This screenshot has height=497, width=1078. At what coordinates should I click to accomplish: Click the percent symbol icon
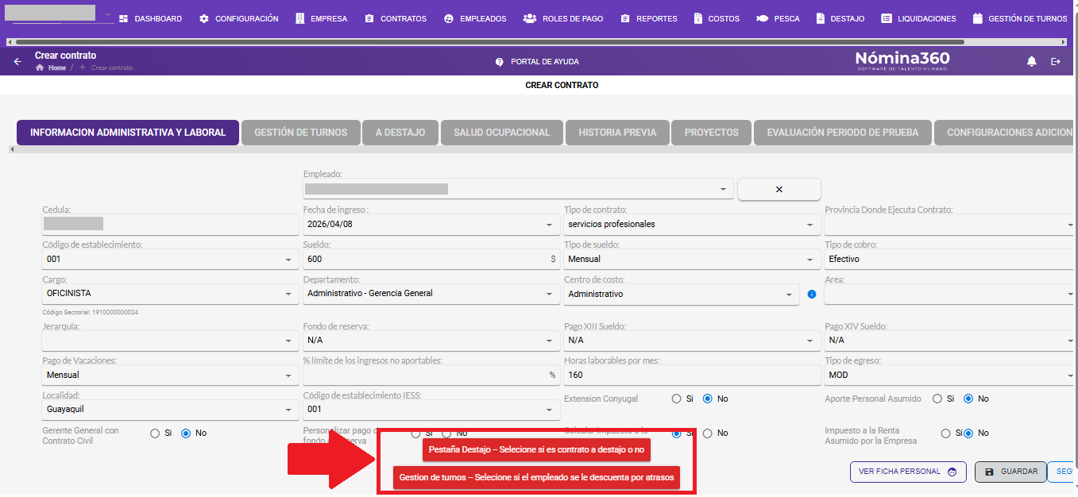click(x=553, y=375)
